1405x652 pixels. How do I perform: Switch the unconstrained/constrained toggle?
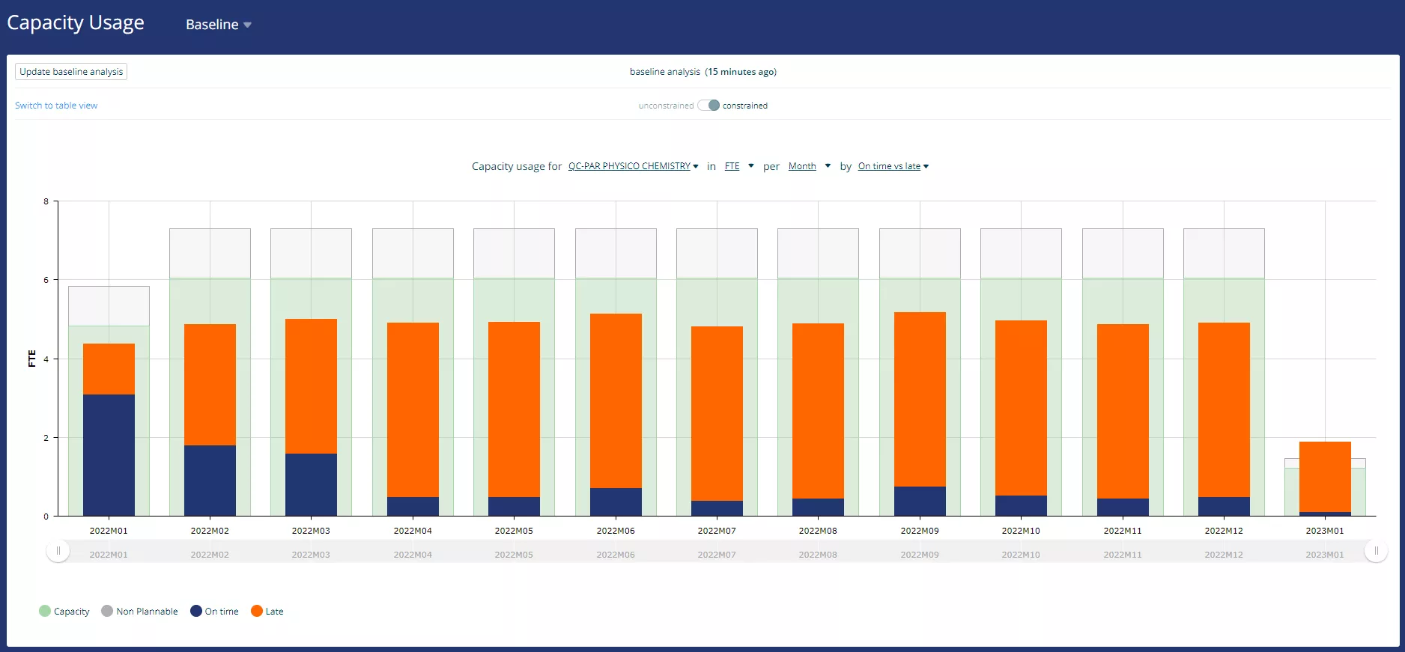(x=708, y=106)
